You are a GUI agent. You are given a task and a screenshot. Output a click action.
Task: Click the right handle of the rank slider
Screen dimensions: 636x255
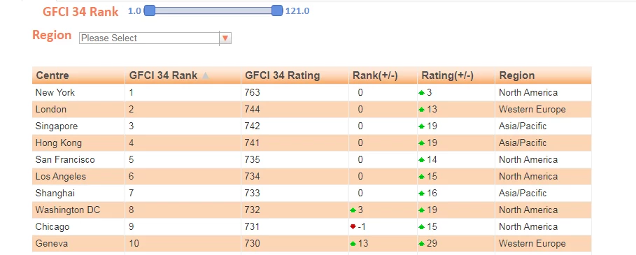pyautogui.click(x=277, y=10)
